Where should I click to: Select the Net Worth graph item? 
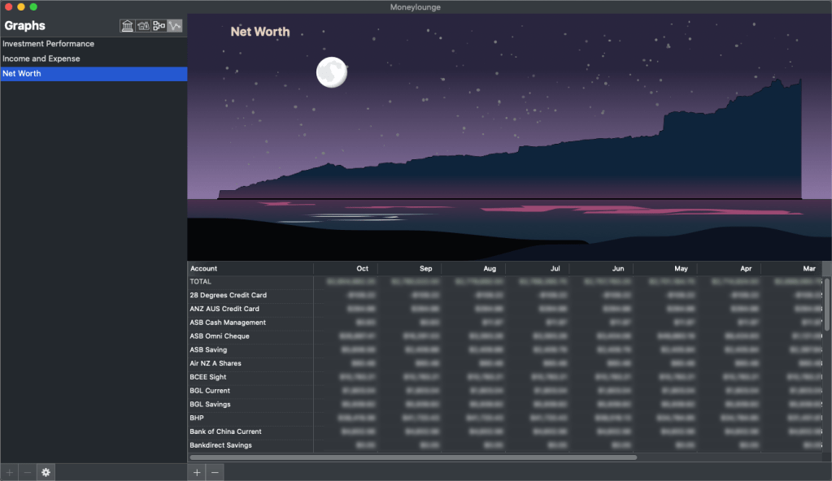point(22,74)
